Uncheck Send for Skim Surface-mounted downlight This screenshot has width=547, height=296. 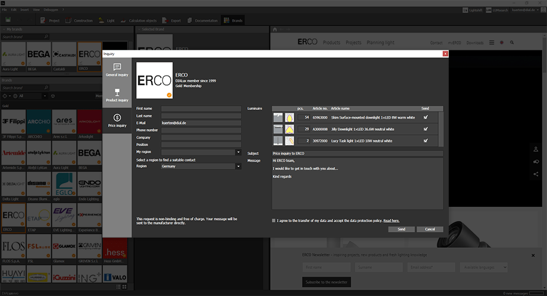pyautogui.click(x=425, y=118)
